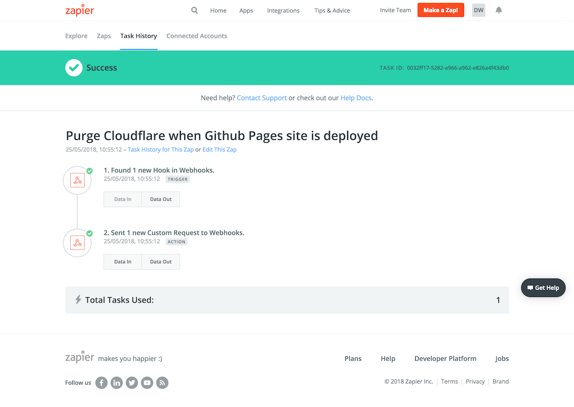Screen dimensions: 574x407
Task: Click the Zapier logo in header
Action: coord(79,10)
